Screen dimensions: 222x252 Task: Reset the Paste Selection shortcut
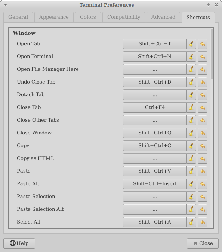[203, 197]
